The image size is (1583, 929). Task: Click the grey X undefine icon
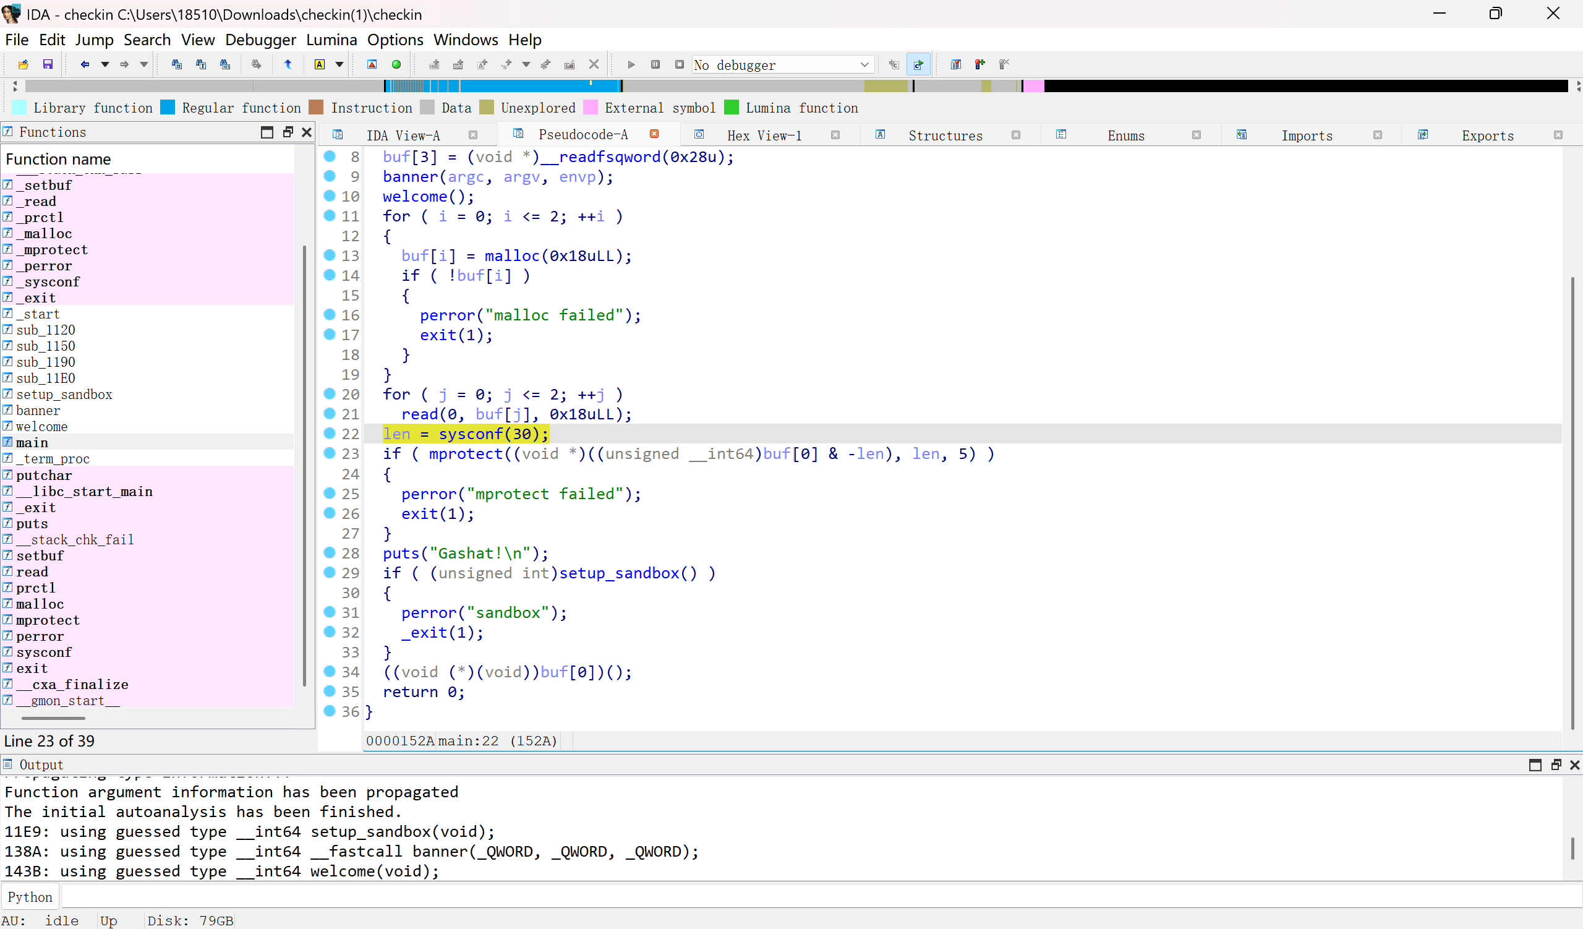[x=594, y=64]
